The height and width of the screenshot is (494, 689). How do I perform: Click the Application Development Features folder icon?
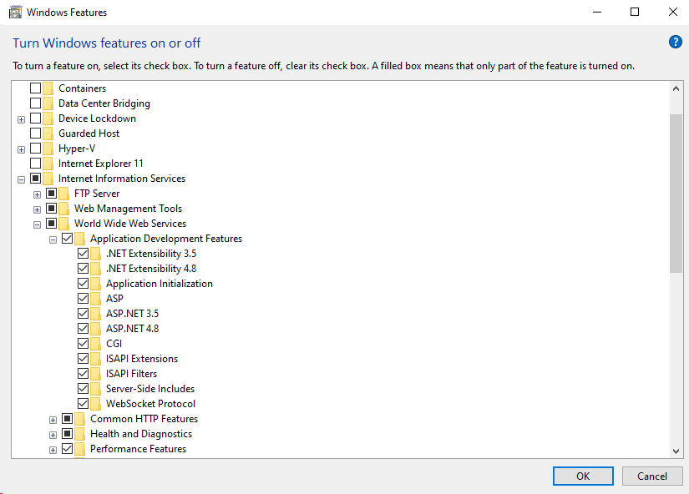[x=79, y=239]
